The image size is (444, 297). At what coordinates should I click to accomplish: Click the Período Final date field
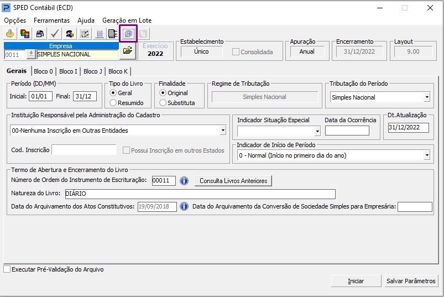(85, 96)
